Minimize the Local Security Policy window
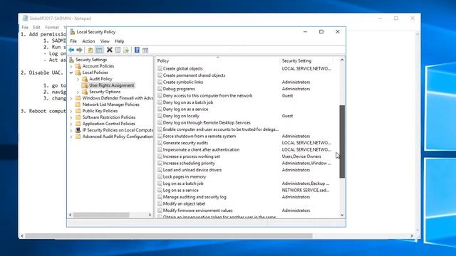 pyautogui.click(x=305, y=31)
